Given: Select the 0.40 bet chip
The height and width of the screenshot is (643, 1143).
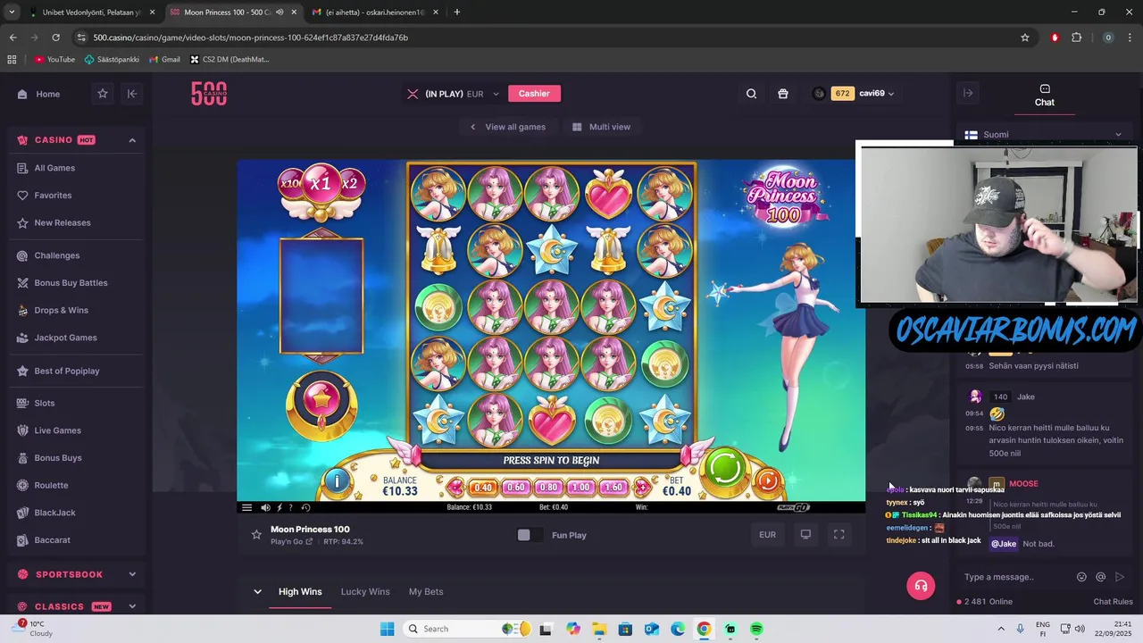Looking at the screenshot, I should [482, 488].
